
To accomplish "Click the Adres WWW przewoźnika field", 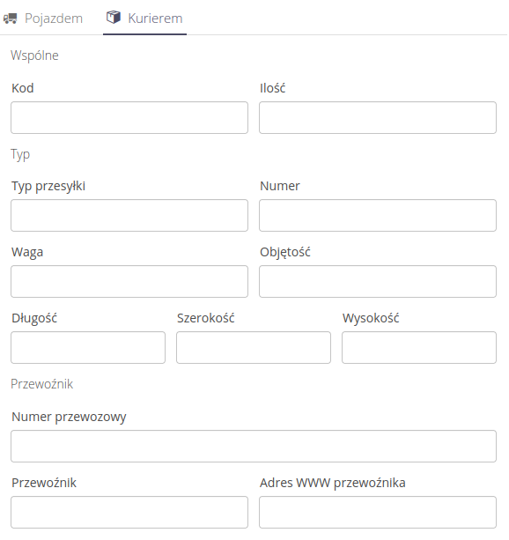I will (378, 512).
